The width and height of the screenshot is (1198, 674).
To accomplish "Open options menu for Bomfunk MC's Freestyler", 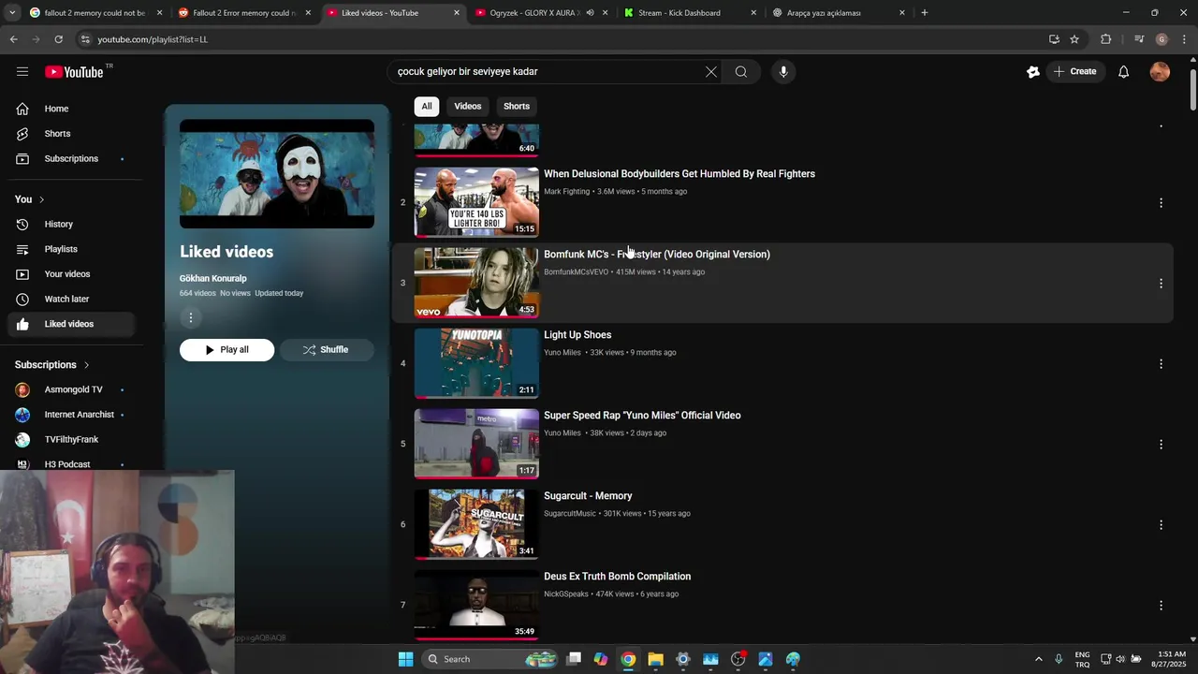I will (x=1161, y=284).
